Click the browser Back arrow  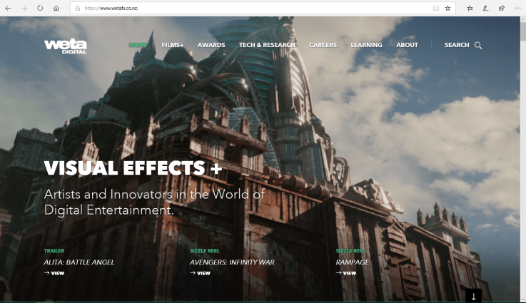tap(8, 8)
